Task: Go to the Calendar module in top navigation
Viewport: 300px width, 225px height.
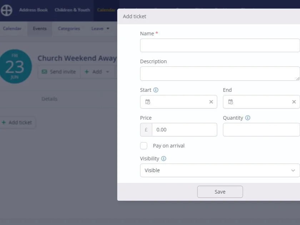Action: pyautogui.click(x=106, y=10)
